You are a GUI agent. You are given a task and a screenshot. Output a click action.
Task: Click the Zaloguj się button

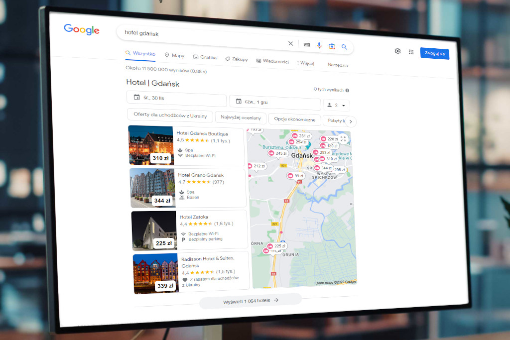point(434,54)
